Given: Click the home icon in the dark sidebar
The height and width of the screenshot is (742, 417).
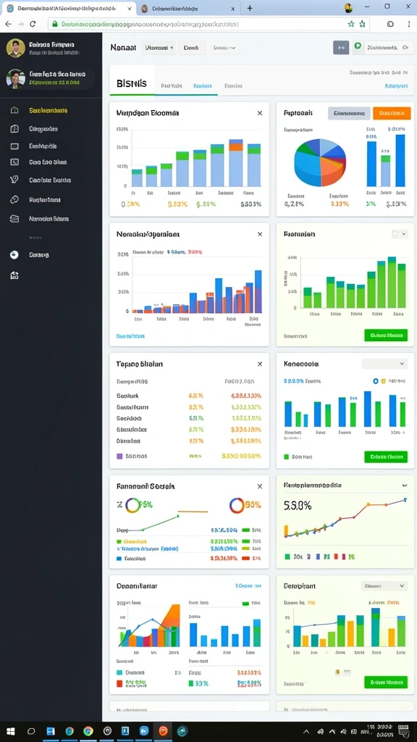Looking at the screenshot, I should point(14,110).
